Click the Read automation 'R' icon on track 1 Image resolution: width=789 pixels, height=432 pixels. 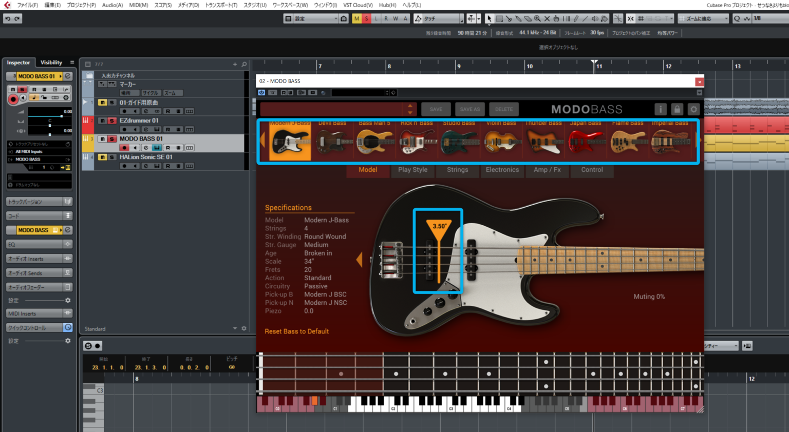(x=168, y=111)
